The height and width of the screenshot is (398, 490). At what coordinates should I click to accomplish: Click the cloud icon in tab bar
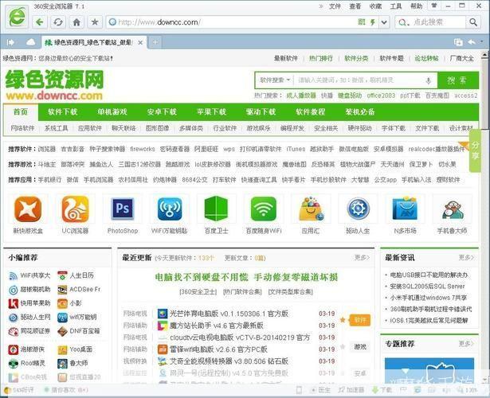pos(30,42)
